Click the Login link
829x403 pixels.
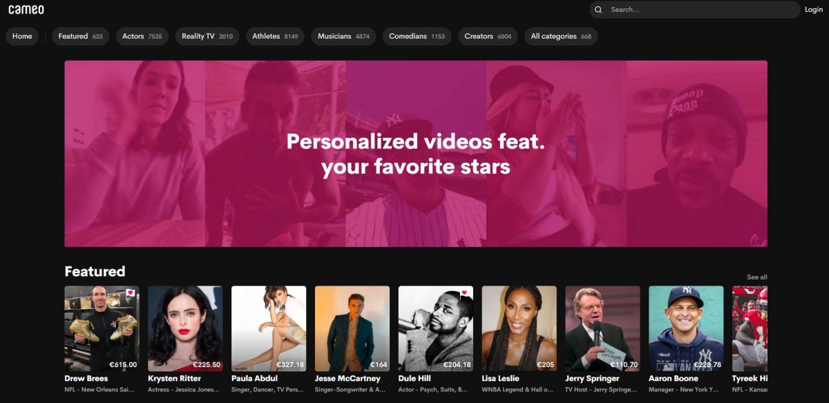[x=813, y=10]
